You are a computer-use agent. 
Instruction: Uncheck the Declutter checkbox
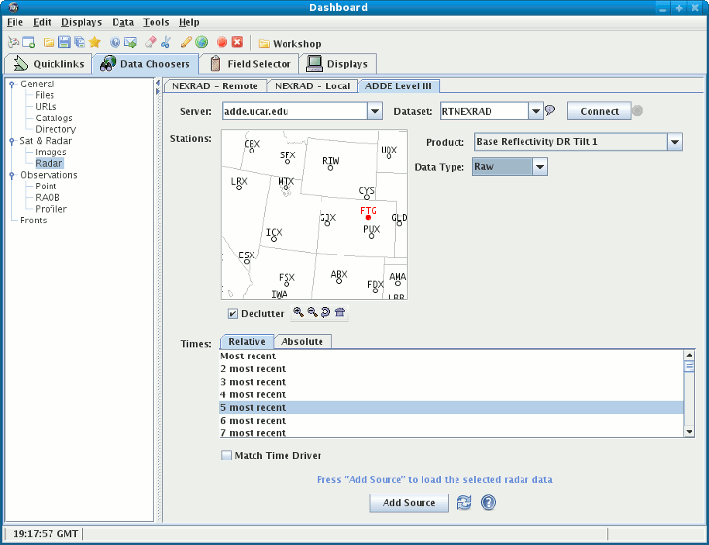click(233, 313)
